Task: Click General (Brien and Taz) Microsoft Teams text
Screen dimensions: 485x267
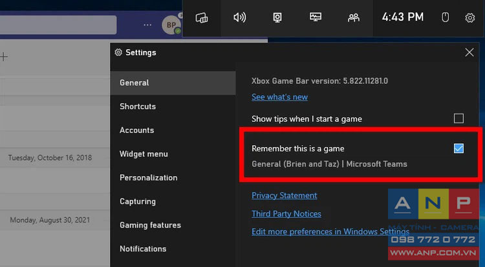Action: (329, 164)
